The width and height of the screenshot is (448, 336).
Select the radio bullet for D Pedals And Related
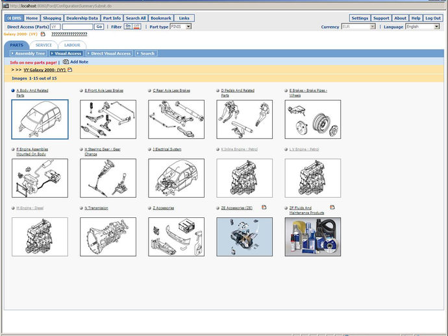(x=218, y=91)
